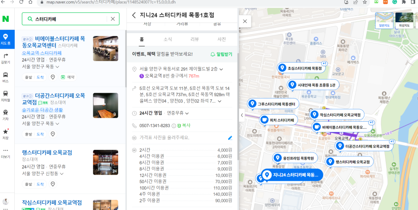The height and width of the screenshot is (210, 418).
Task: Clear the search box with X
Action: (113, 19)
